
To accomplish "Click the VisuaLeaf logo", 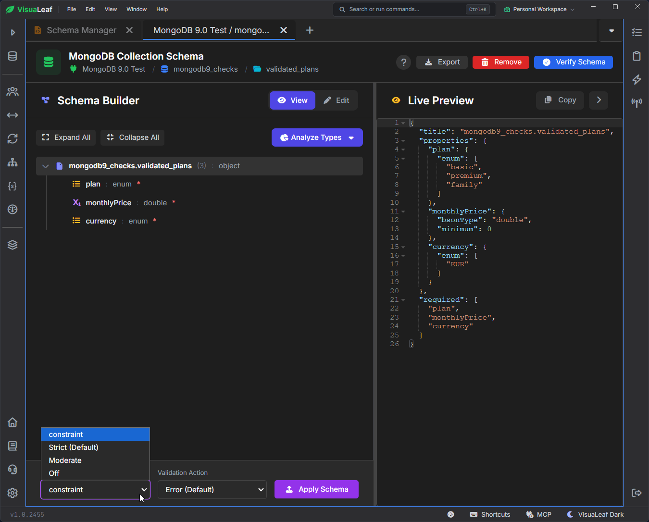I will pyautogui.click(x=29, y=9).
